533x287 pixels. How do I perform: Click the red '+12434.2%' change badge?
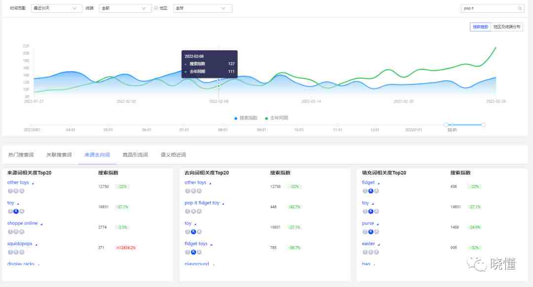pyautogui.click(x=126, y=248)
